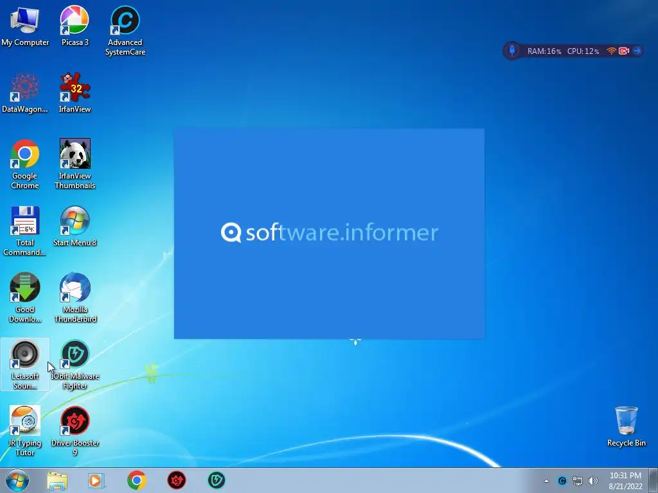This screenshot has width=658, height=493.
Task: Click Driver Booster taskbar icon
Action: click(177, 480)
